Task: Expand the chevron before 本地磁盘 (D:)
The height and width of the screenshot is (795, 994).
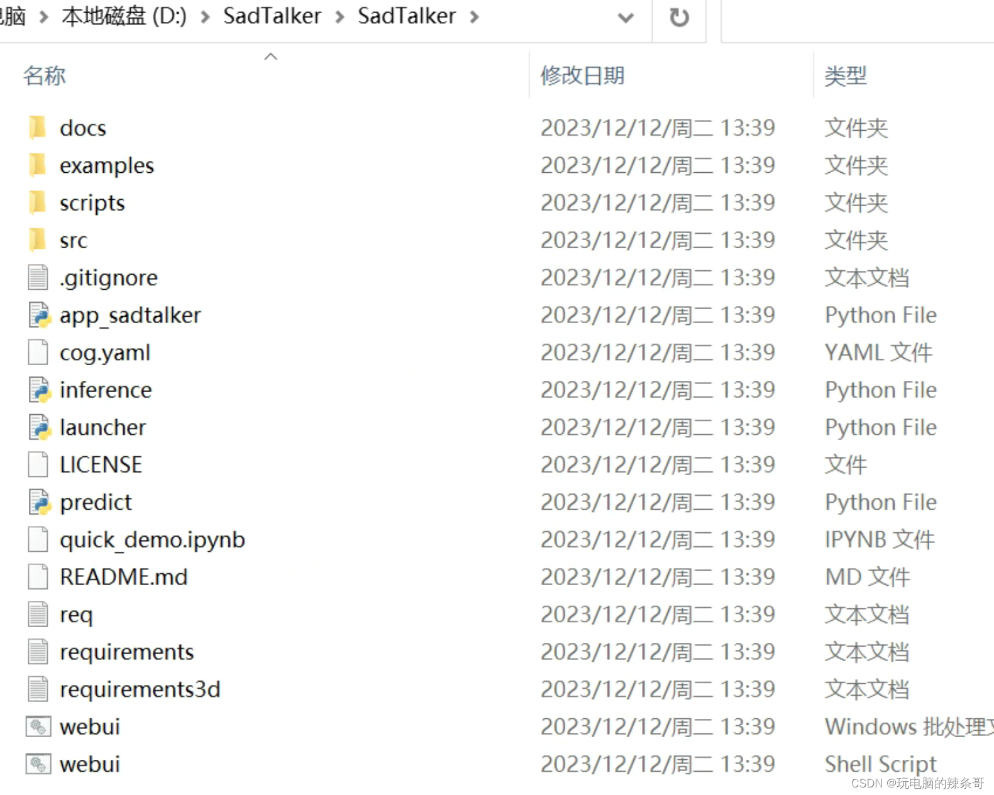Action: pos(43,17)
